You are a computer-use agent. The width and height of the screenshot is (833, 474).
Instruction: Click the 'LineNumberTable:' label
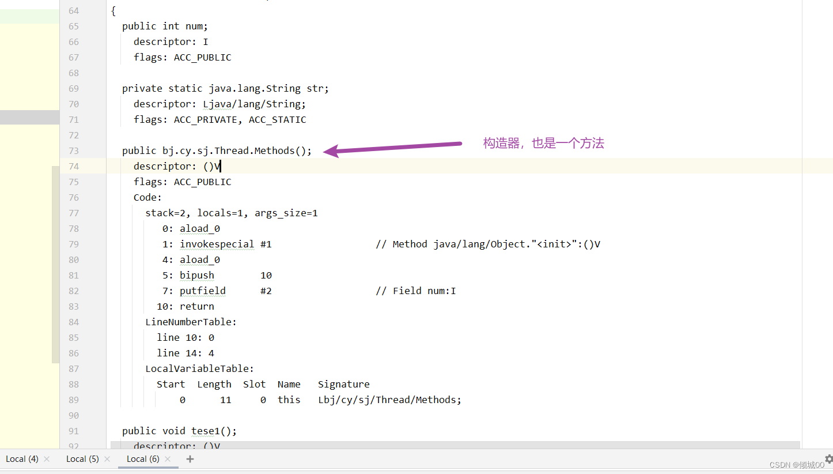click(191, 322)
